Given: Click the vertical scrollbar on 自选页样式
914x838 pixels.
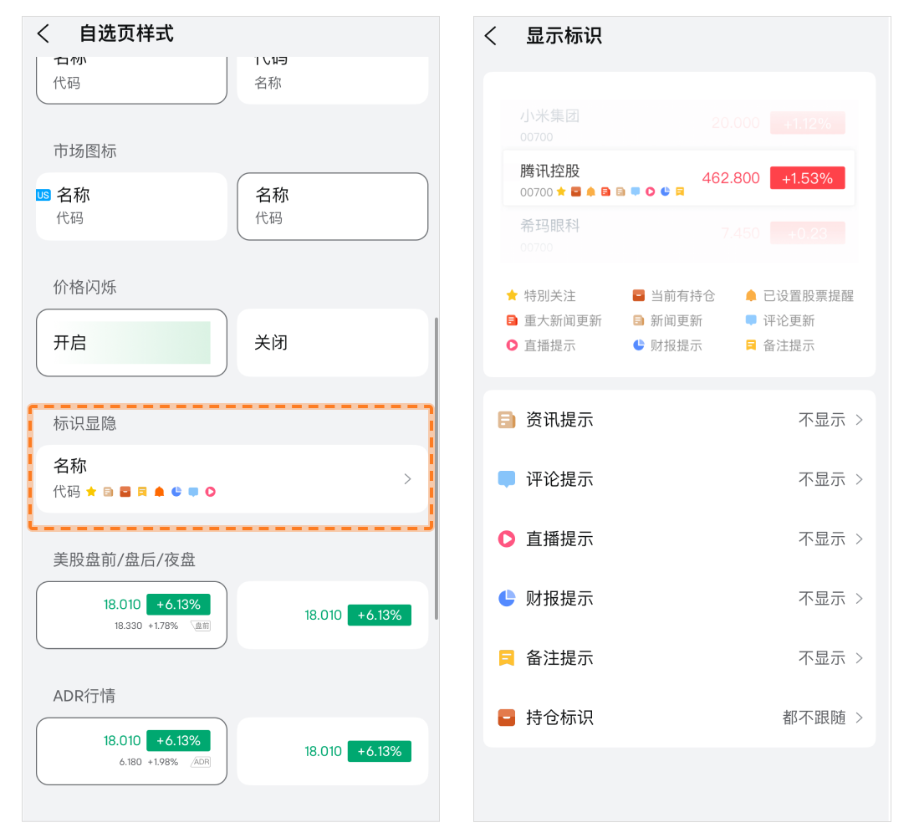Looking at the screenshot, I should point(437,468).
